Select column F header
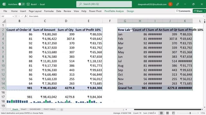The width and height of the screenshot is (206, 115). (110, 21)
